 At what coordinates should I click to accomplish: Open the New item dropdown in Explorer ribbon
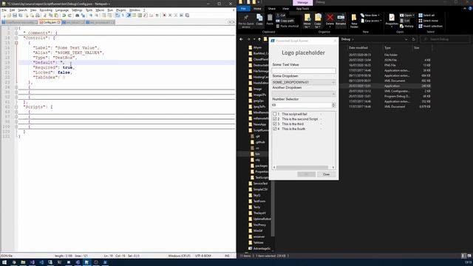tap(370, 16)
